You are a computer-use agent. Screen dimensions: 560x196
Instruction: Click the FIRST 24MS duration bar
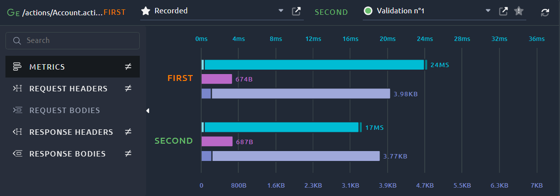(x=314, y=65)
